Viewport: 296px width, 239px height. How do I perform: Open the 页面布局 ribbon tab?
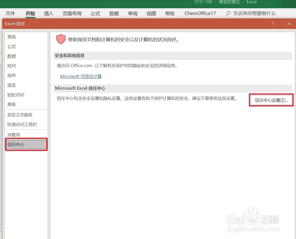pyautogui.click(x=72, y=13)
